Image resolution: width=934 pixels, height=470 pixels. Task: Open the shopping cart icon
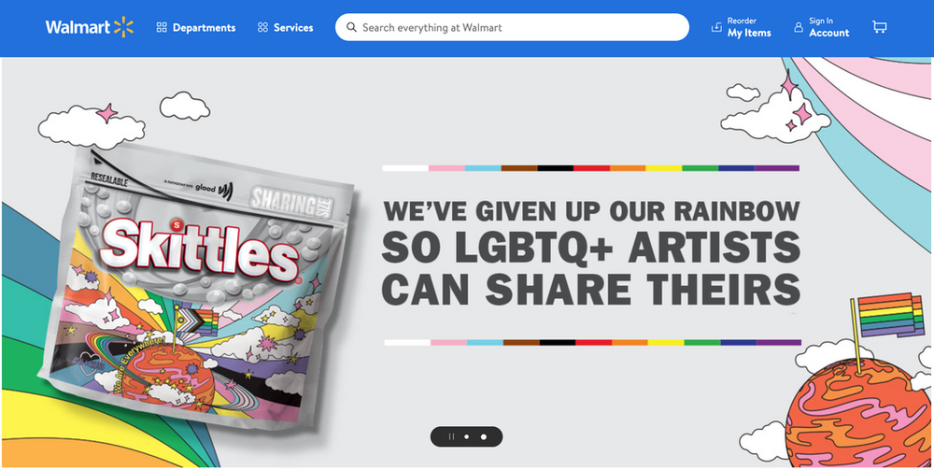[x=879, y=27]
